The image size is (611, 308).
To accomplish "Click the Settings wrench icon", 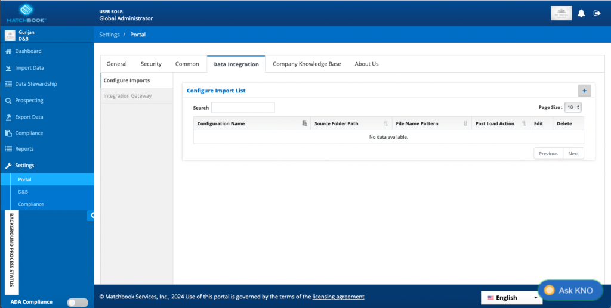I will pyautogui.click(x=8, y=166).
